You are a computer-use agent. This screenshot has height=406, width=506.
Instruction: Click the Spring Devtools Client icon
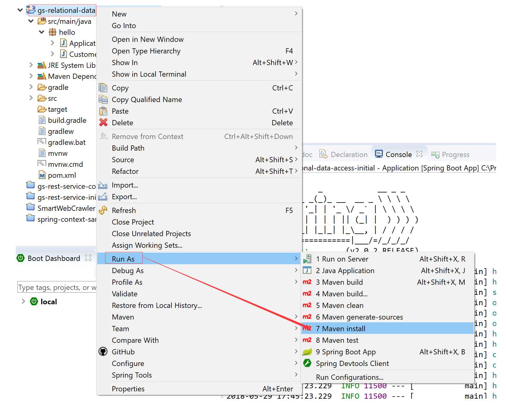click(x=307, y=363)
